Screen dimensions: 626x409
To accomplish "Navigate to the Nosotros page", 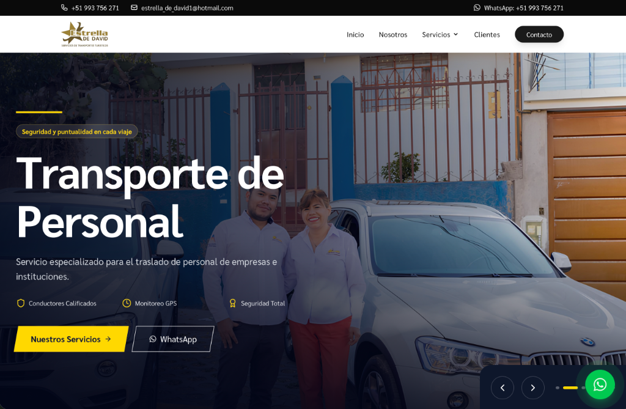I will pos(393,35).
